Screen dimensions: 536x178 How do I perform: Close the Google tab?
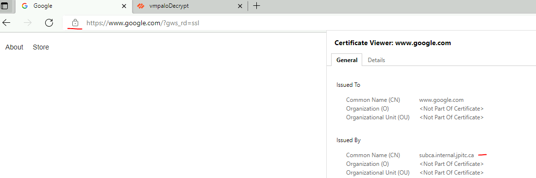pyautogui.click(x=124, y=6)
